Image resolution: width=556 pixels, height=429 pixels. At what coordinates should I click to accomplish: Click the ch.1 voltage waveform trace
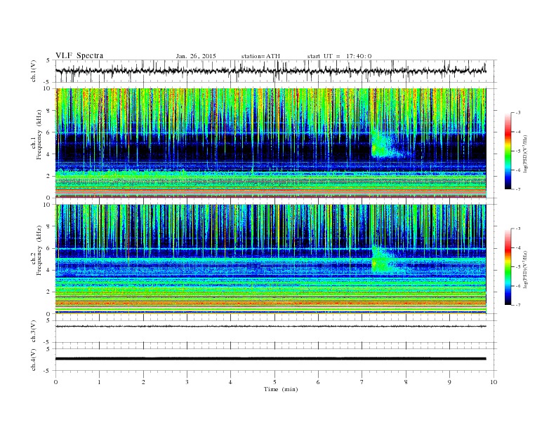click(270, 71)
